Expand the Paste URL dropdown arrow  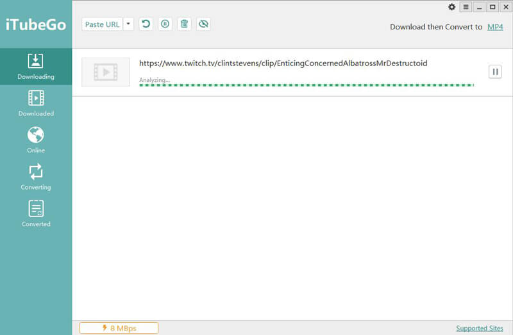[128, 24]
